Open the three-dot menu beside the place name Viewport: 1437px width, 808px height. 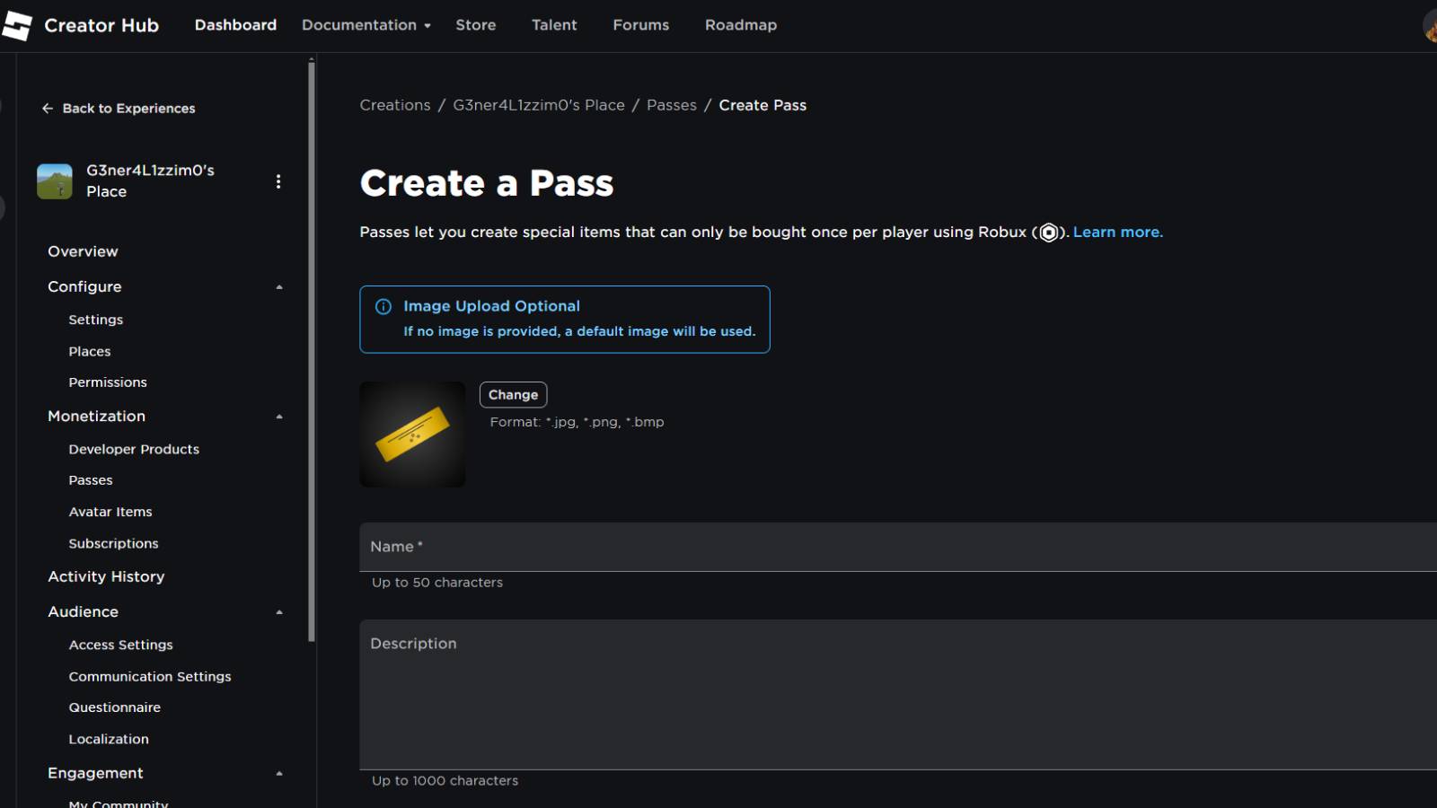(x=278, y=181)
